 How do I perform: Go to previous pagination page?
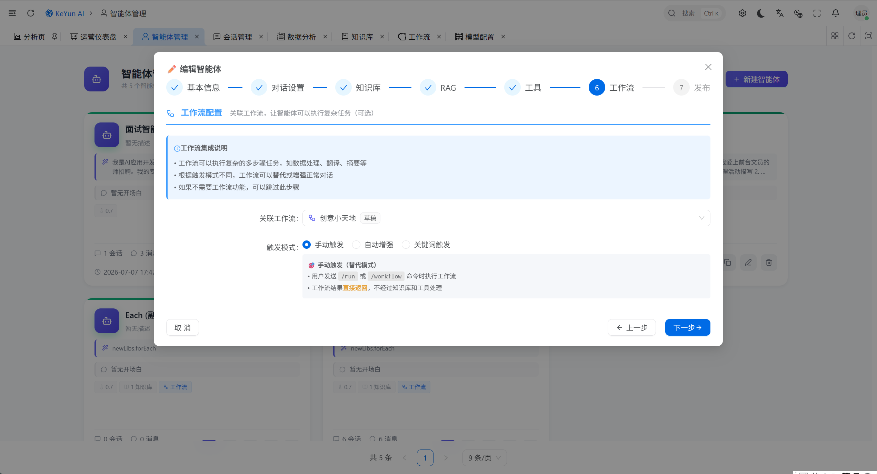pyautogui.click(x=405, y=458)
